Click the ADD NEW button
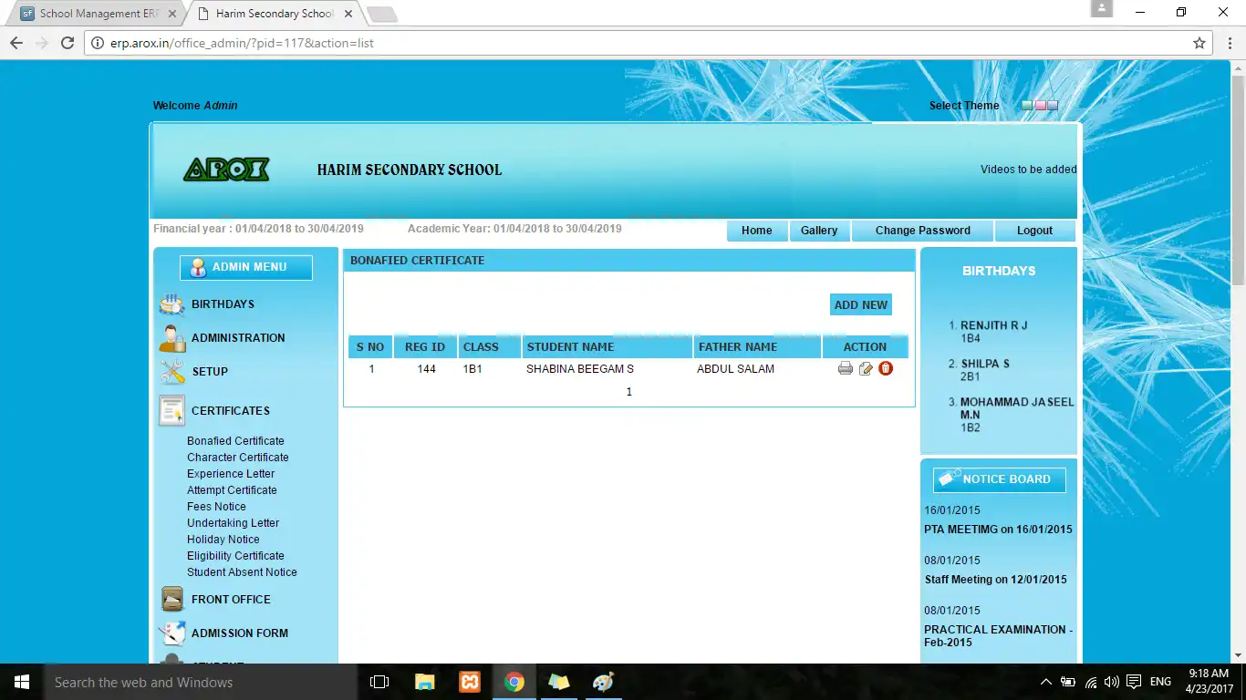1246x700 pixels. point(860,304)
